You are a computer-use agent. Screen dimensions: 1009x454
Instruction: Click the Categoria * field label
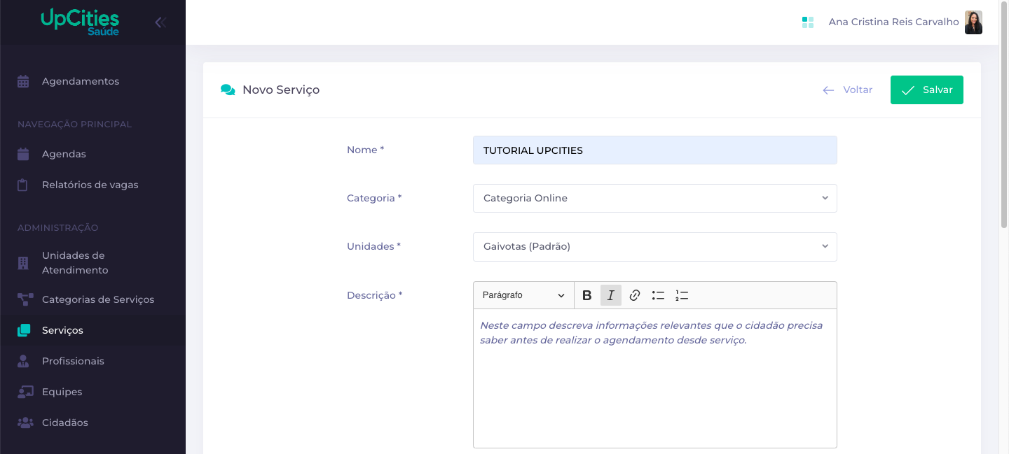point(374,198)
